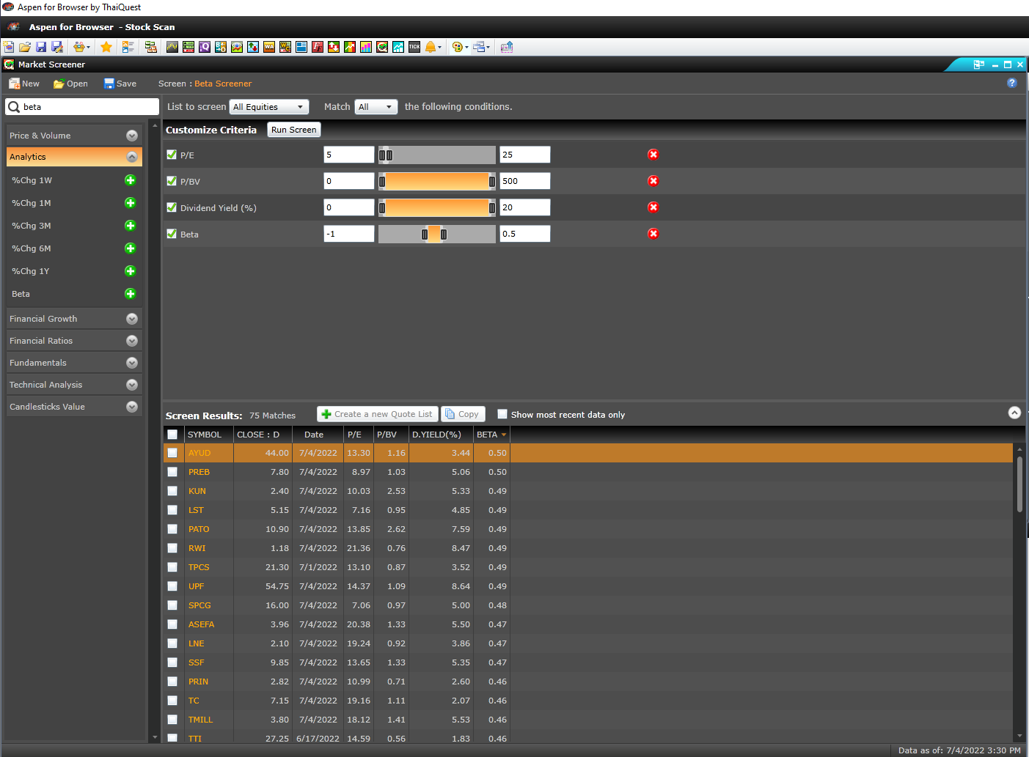This screenshot has height=757, width=1029.
Task: Open the All Equities list dropdown
Action: pyautogui.click(x=268, y=107)
